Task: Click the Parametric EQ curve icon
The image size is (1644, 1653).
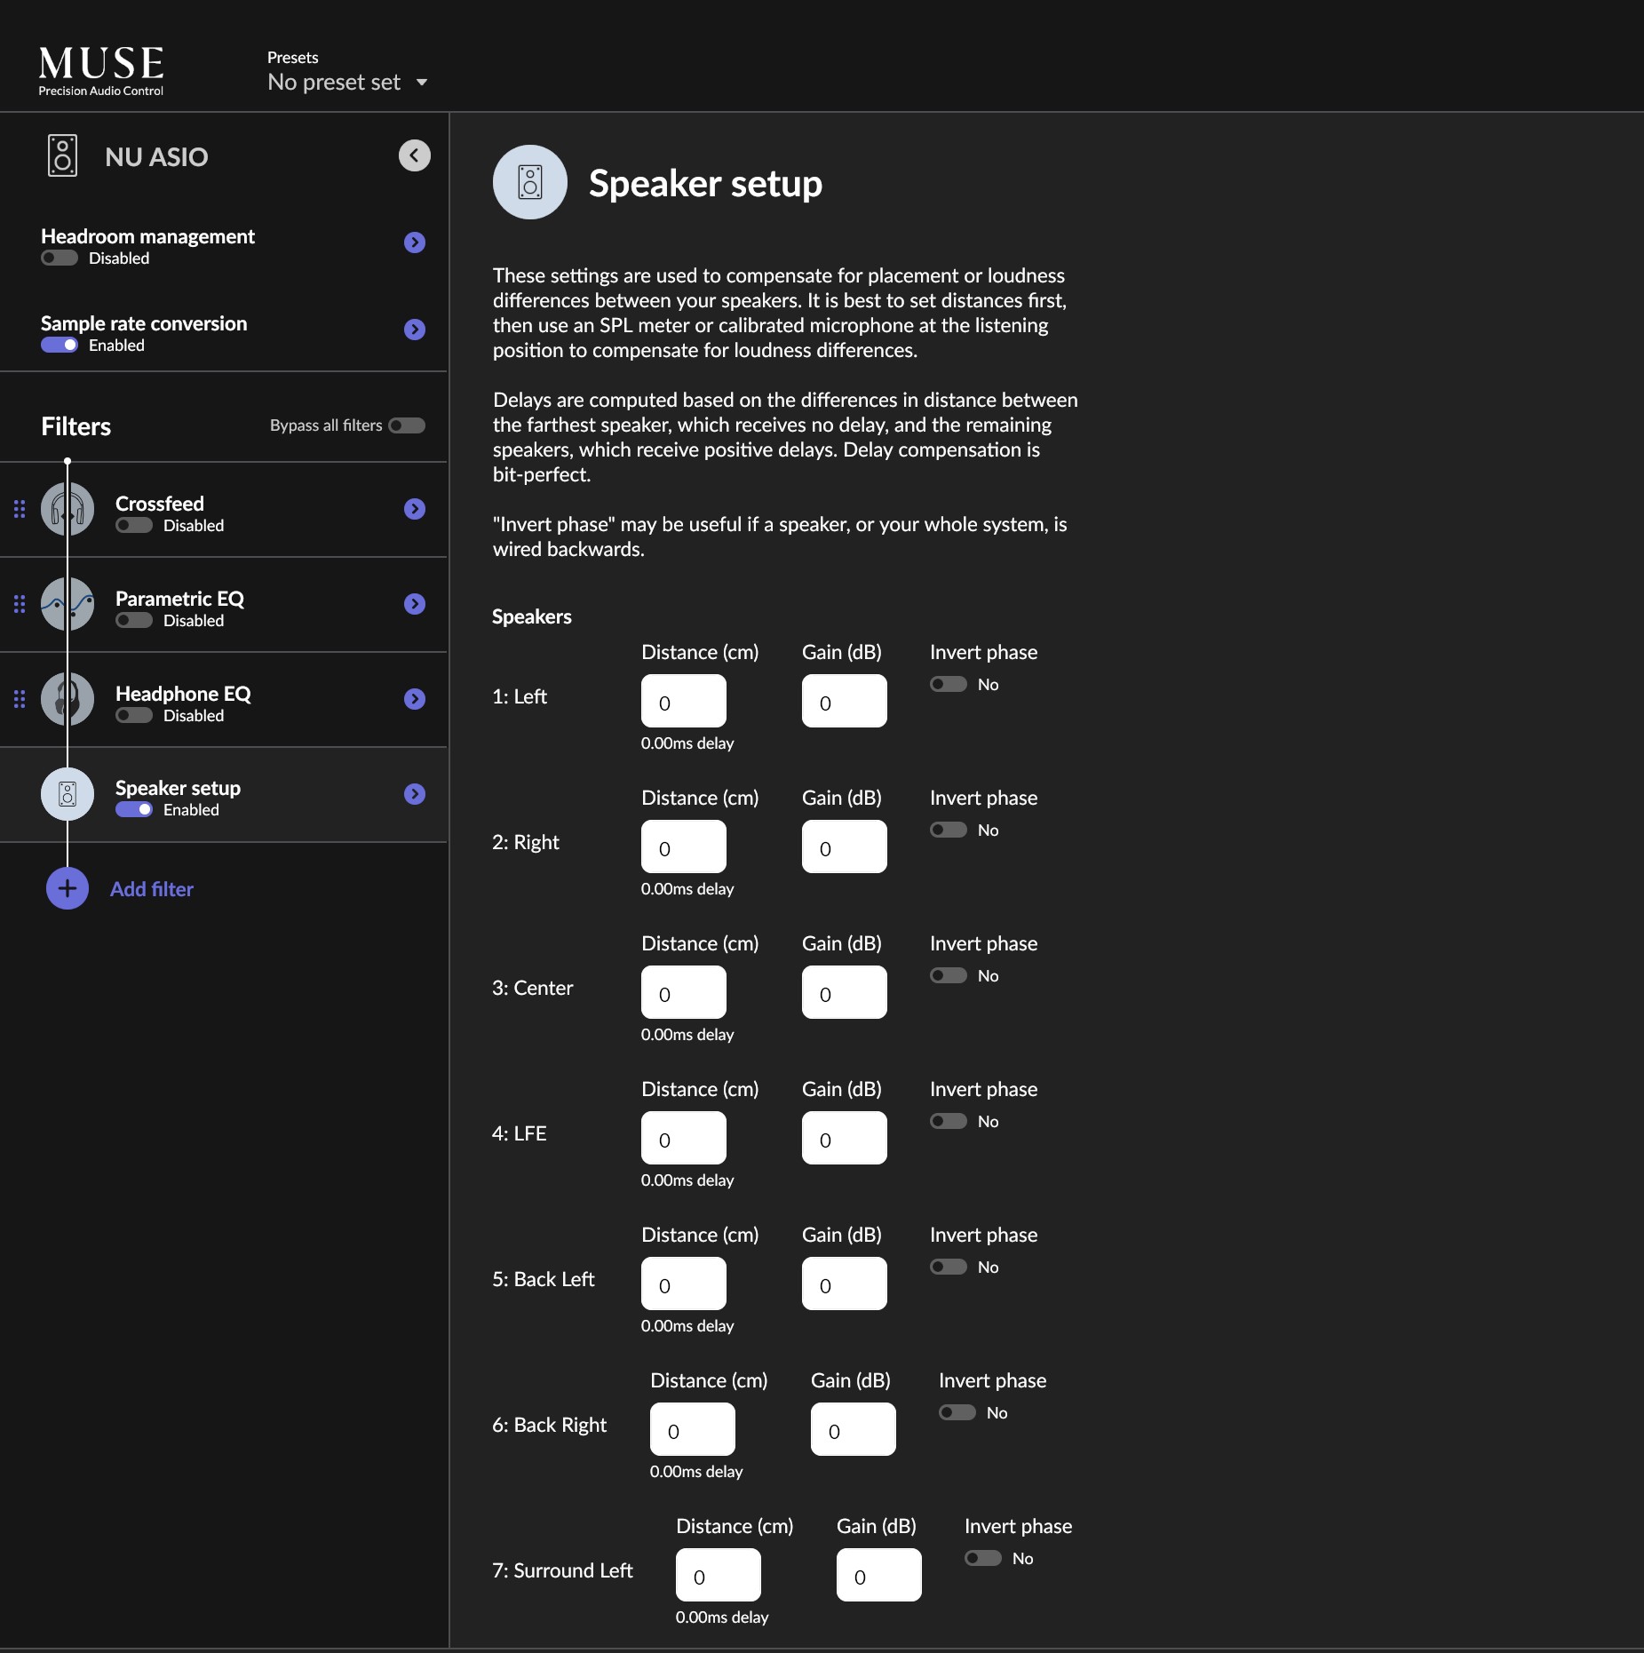Action: pos(68,604)
